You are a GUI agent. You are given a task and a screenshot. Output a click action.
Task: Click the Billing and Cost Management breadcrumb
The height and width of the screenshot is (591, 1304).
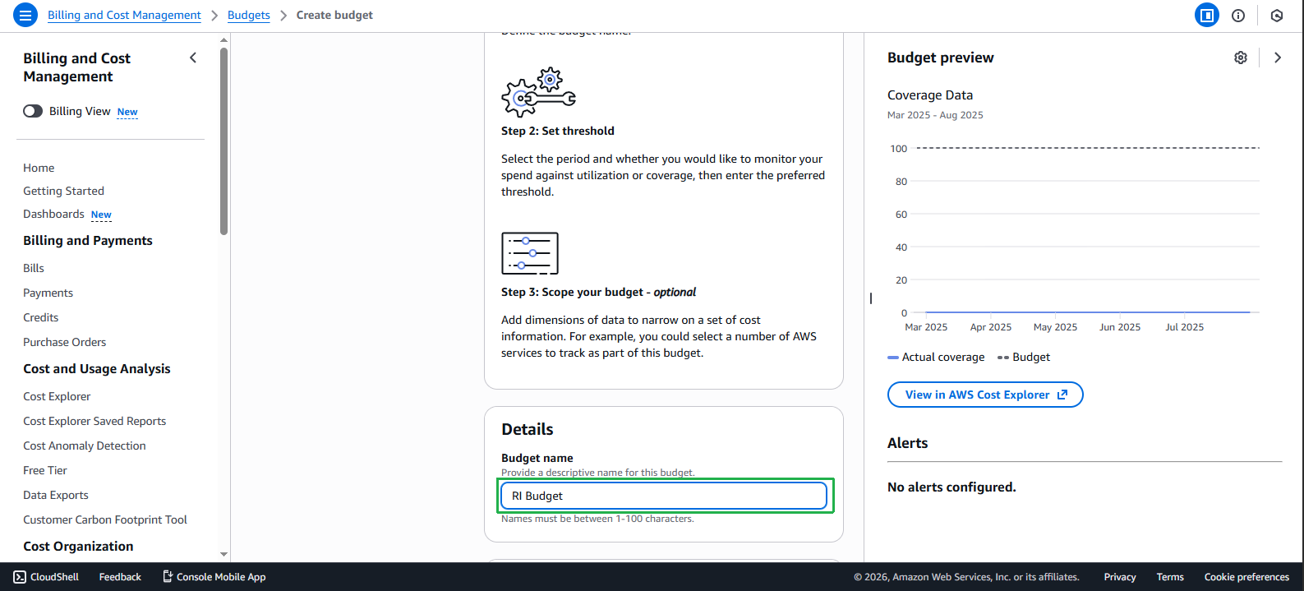124,15
